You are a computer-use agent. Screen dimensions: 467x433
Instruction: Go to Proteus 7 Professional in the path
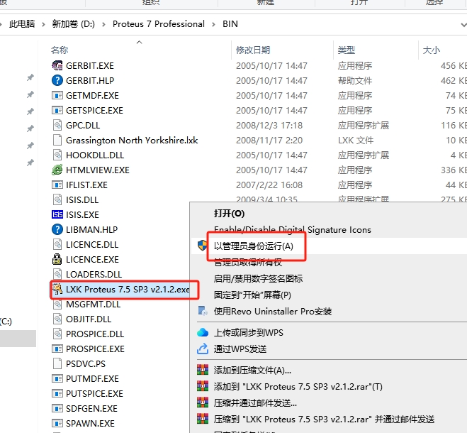point(159,24)
